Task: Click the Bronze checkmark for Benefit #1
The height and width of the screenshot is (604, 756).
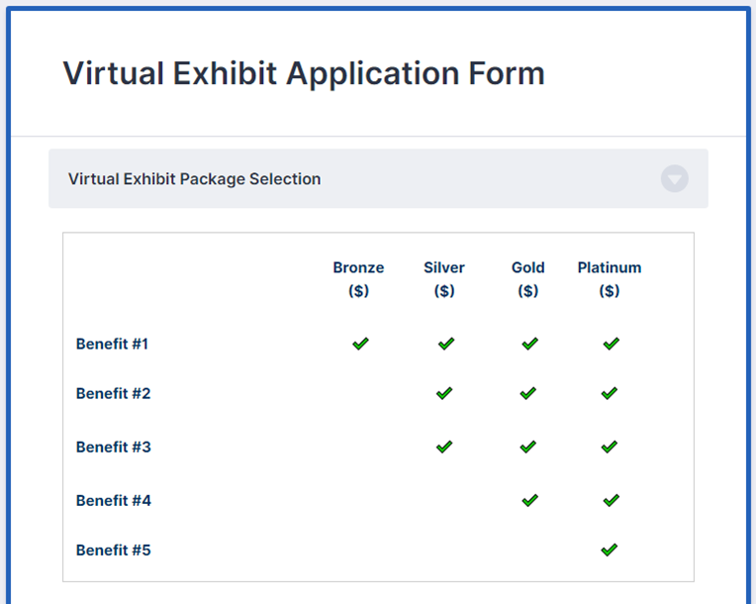Action: click(x=360, y=344)
